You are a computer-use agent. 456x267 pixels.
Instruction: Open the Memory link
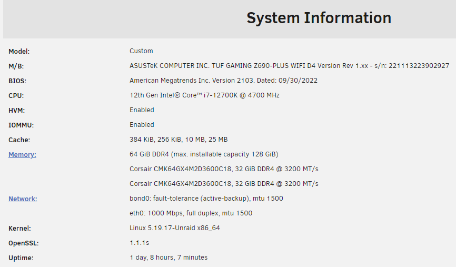(23, 155)
